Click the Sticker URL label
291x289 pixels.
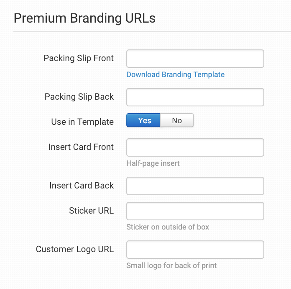91,211
